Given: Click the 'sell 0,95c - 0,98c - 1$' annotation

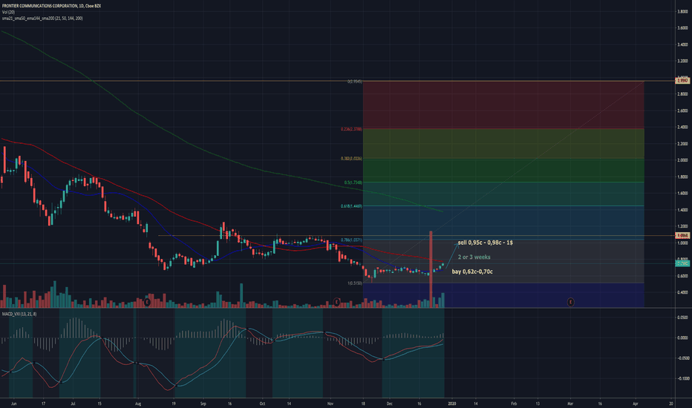Looking at the screenshot, I should coord(485,243).
